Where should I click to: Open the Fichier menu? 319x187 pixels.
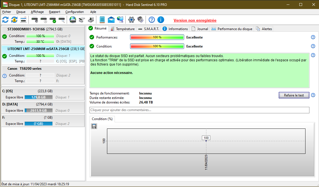tap(6, 12)
